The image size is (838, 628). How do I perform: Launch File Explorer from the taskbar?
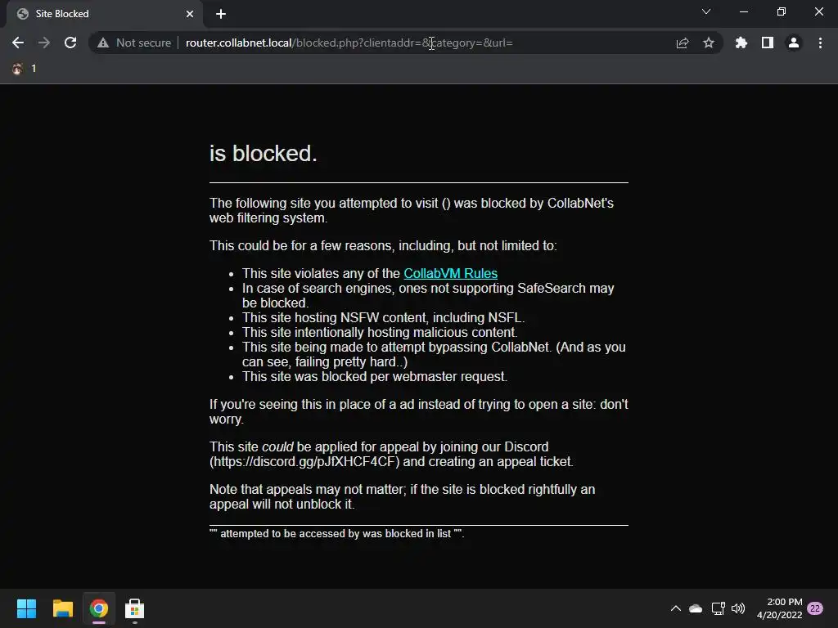click(x=62, y=608)
